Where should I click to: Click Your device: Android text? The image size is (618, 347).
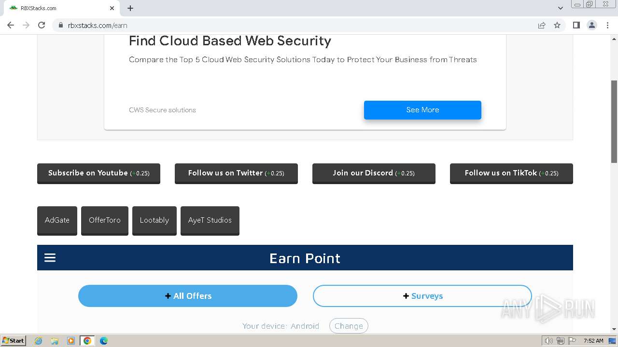click(281, 326)
